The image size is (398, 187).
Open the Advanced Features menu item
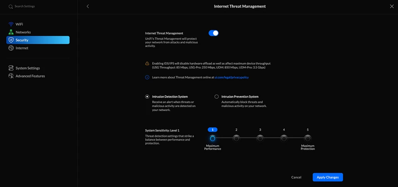[30, 76]
